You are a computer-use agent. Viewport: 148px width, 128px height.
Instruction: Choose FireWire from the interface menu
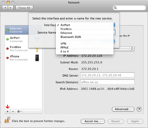[84, 29]
